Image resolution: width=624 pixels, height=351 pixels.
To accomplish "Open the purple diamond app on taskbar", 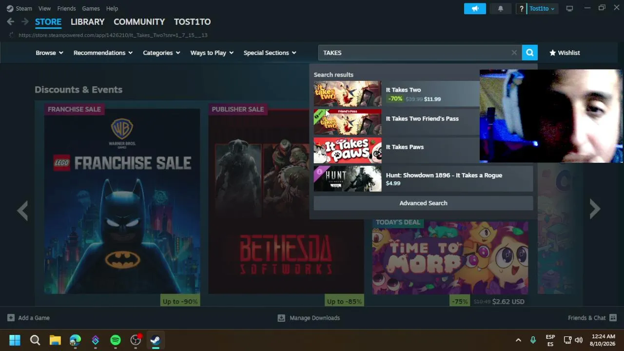I will 96,340.
